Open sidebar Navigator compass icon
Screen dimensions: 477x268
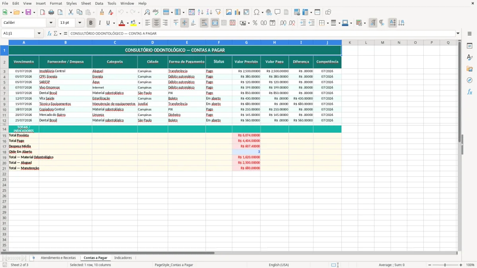tap(469, 80)
